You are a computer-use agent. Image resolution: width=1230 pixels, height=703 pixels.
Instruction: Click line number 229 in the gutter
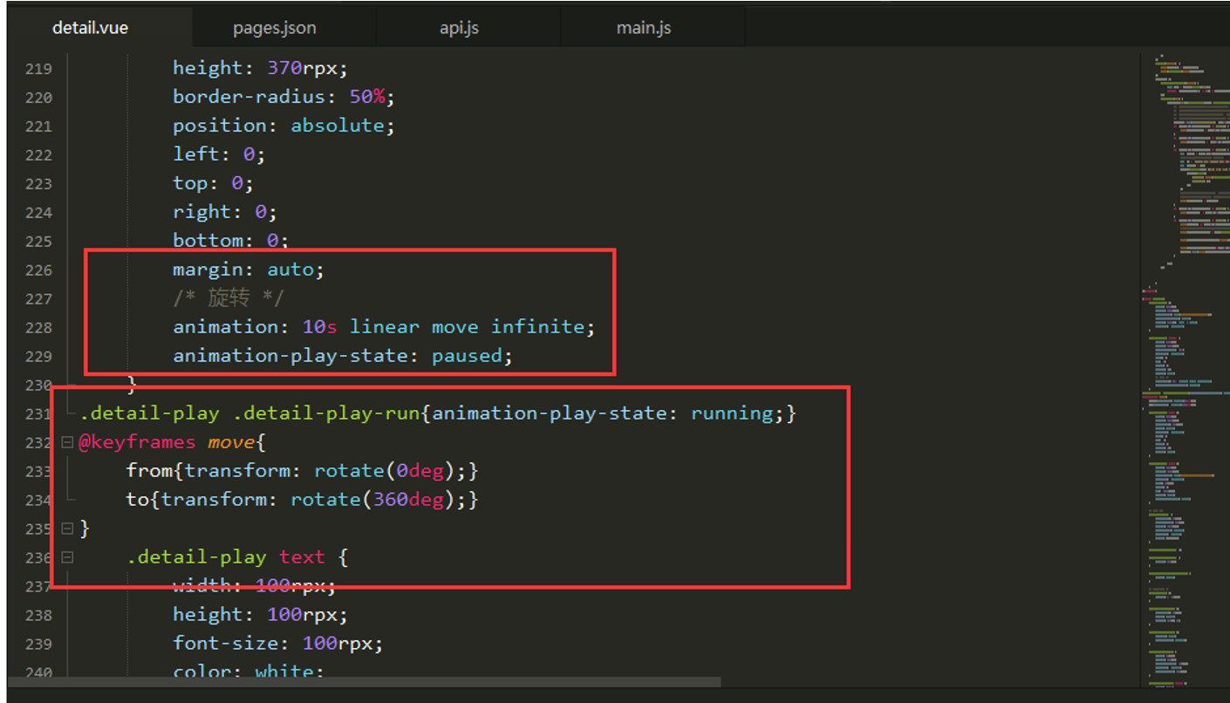pos(38,357)
